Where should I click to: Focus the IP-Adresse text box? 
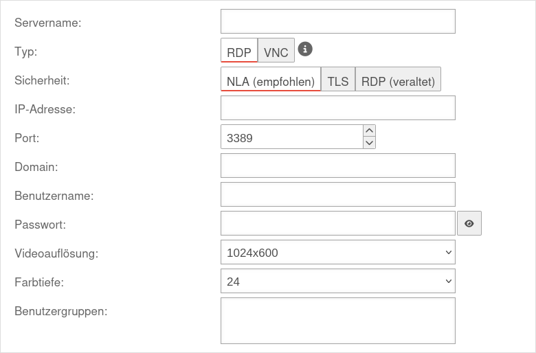[338, 108]
